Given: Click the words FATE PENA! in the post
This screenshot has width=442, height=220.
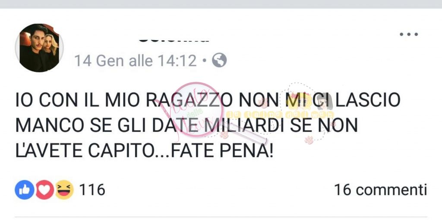Looking at the screenshot, I should [222, 150].
